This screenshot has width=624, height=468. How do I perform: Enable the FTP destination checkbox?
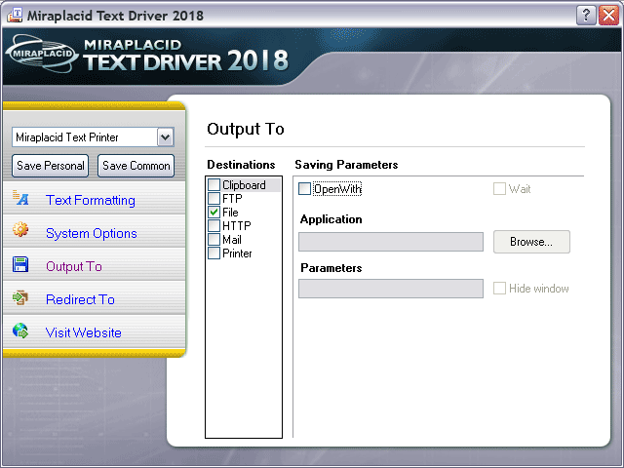pyautogui.click(x=214, y=198)
